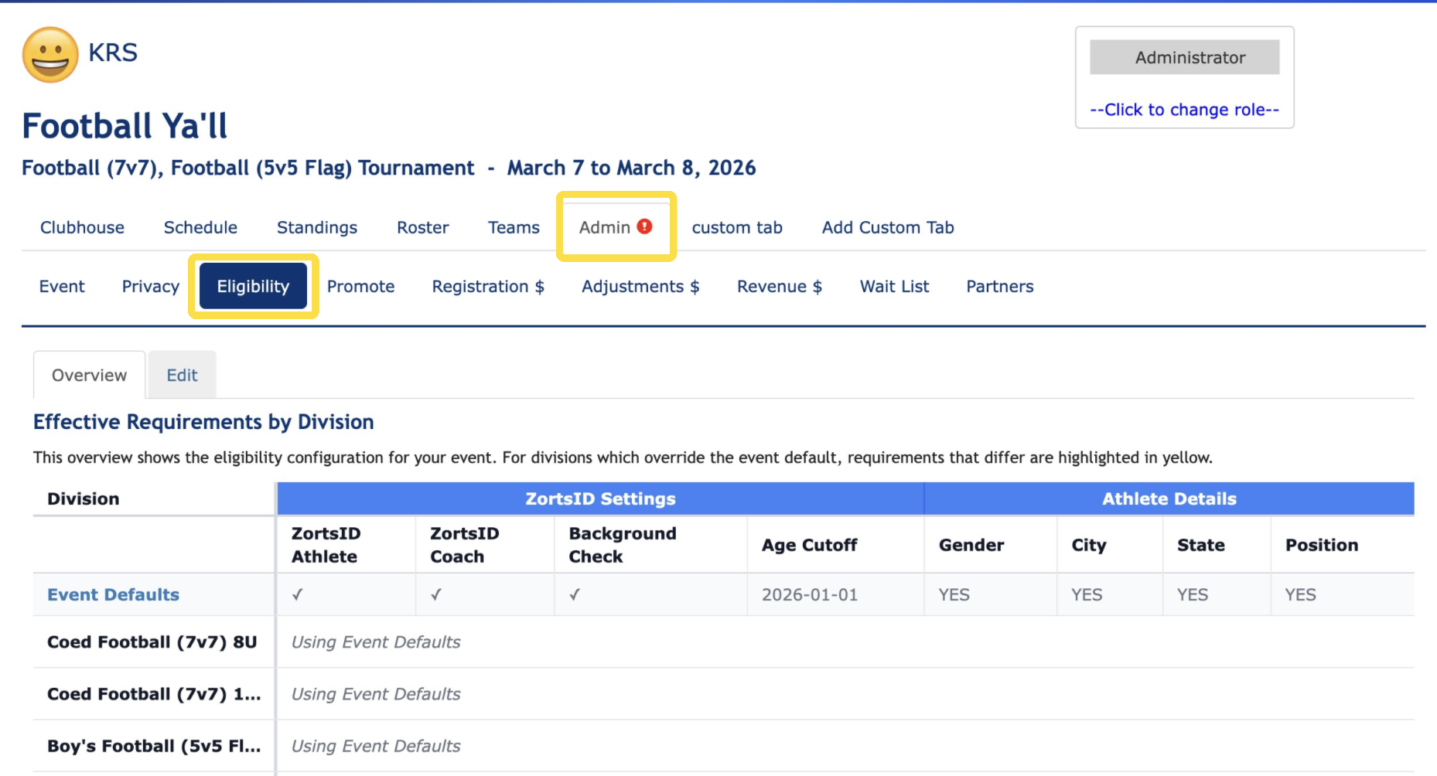Click Add Custom Tab
This screenshot has width=1437, height=776.
[x=887, y=228]
